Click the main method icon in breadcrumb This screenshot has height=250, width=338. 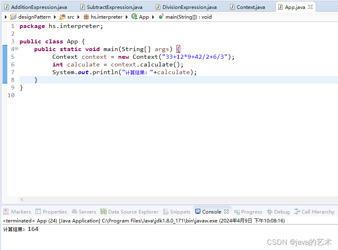point(161,16)
